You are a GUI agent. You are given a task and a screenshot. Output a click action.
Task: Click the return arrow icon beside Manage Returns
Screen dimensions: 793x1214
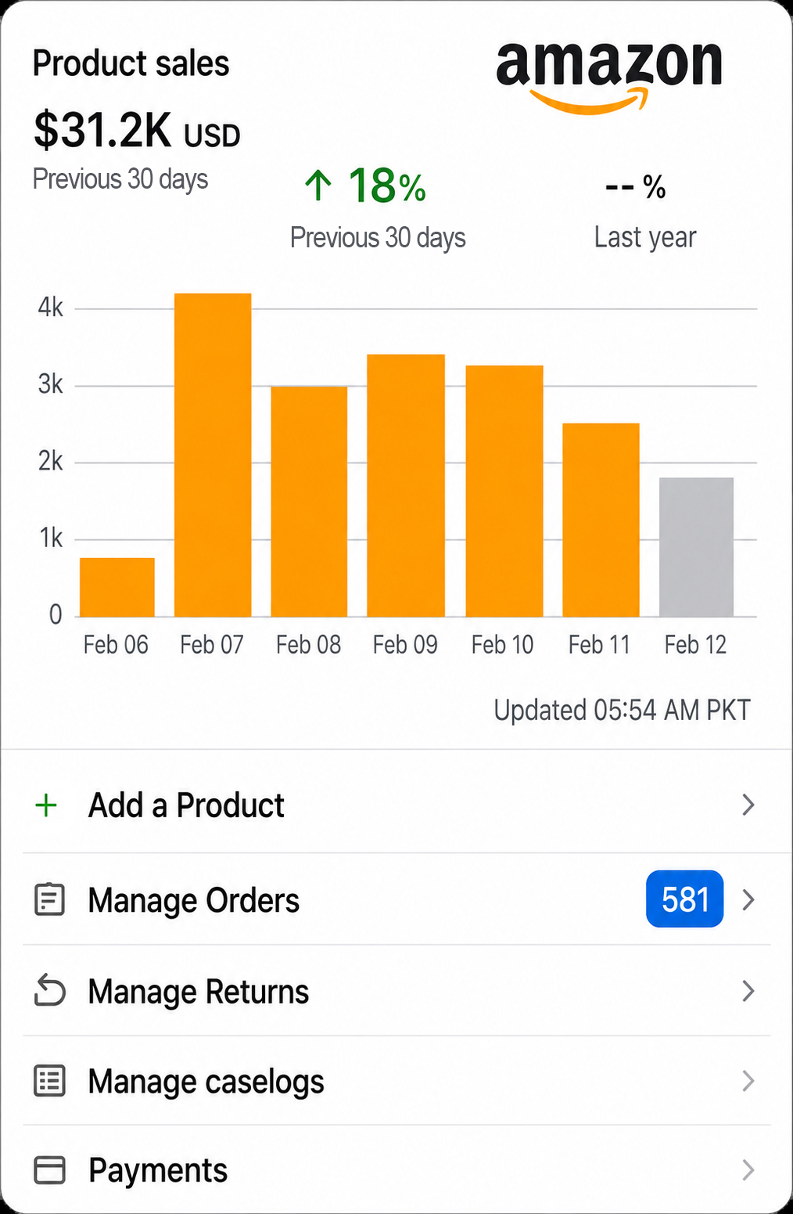(49, 991)
